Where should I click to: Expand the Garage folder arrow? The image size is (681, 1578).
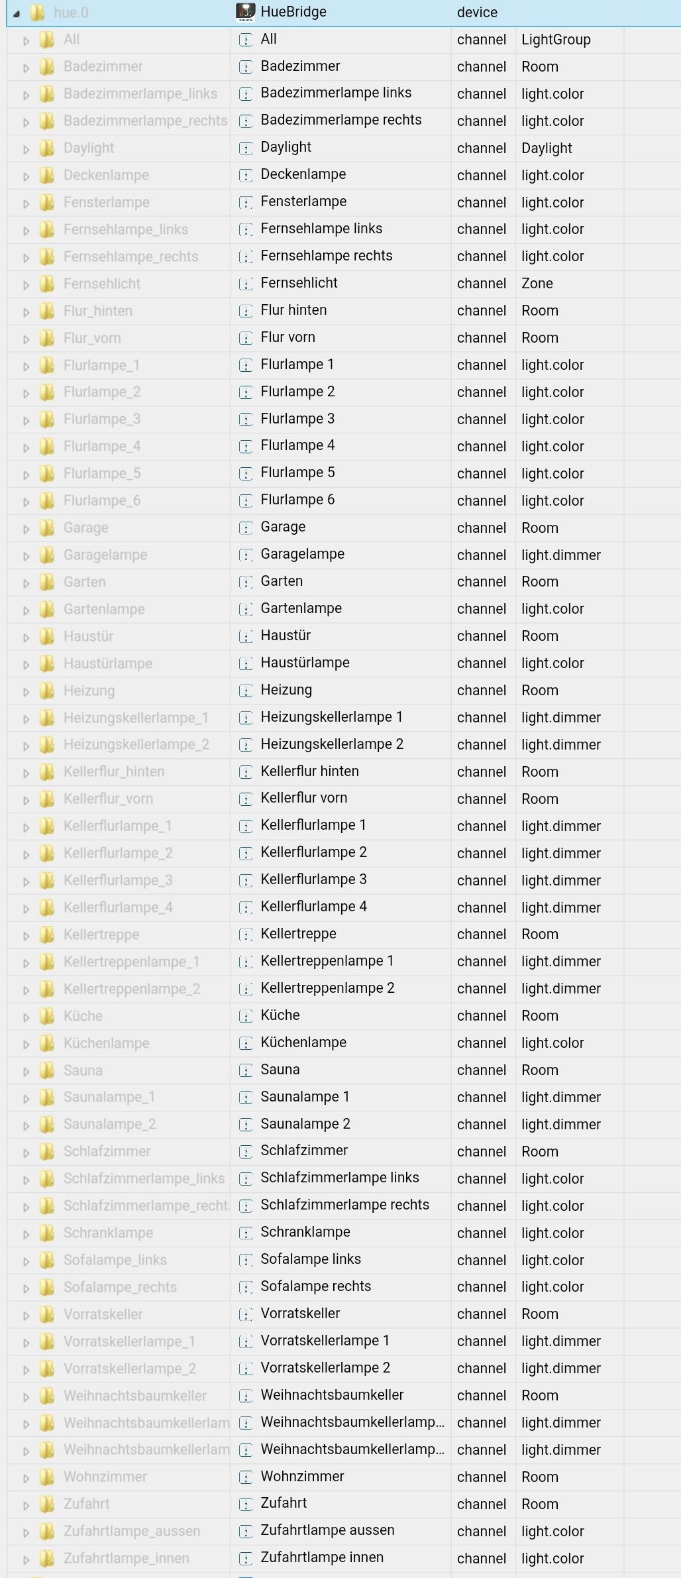[26, 529]
